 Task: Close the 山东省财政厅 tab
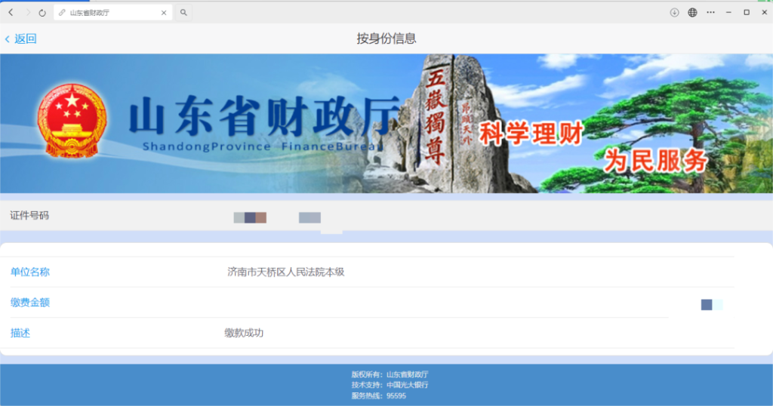point(165,13)
